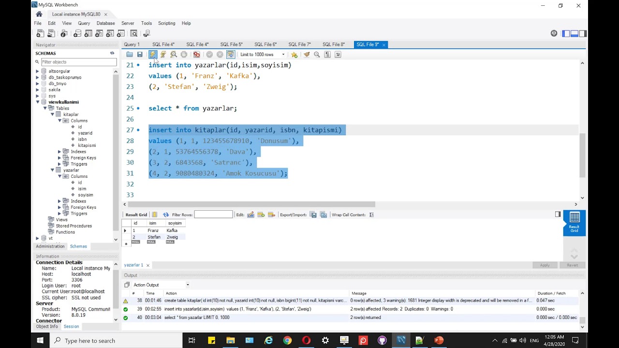Toggle left navigator panel layout icon

566,33
